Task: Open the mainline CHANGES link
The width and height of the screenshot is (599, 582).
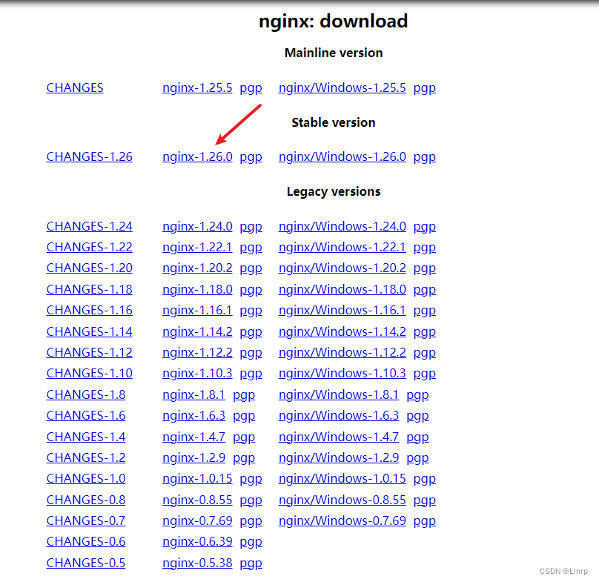Action: tap(75, 87)
